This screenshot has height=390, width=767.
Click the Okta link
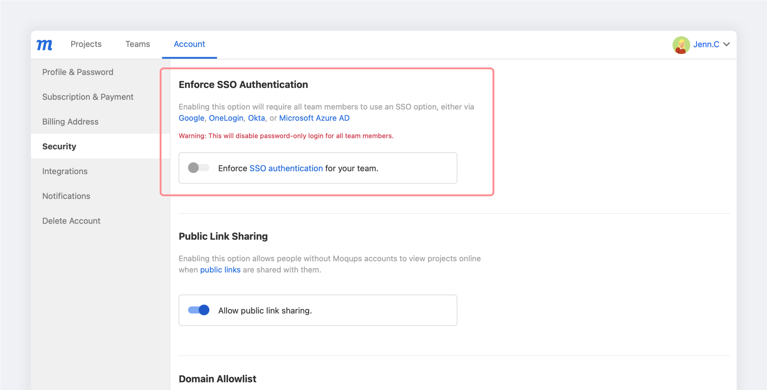tap(256, 118)
